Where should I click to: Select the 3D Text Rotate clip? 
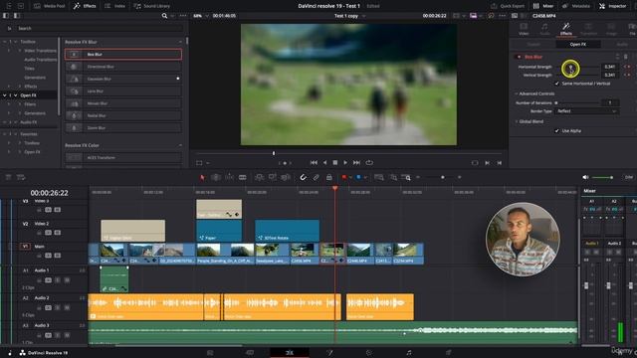pyautogui.click(x=288, y=231)
